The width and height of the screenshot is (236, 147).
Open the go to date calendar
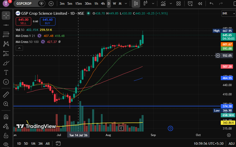click(x=58, y=144)
